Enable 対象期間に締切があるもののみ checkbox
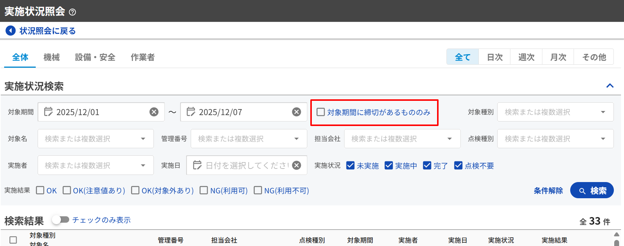Screen dimensions: 624x246 tap(320, 112)
